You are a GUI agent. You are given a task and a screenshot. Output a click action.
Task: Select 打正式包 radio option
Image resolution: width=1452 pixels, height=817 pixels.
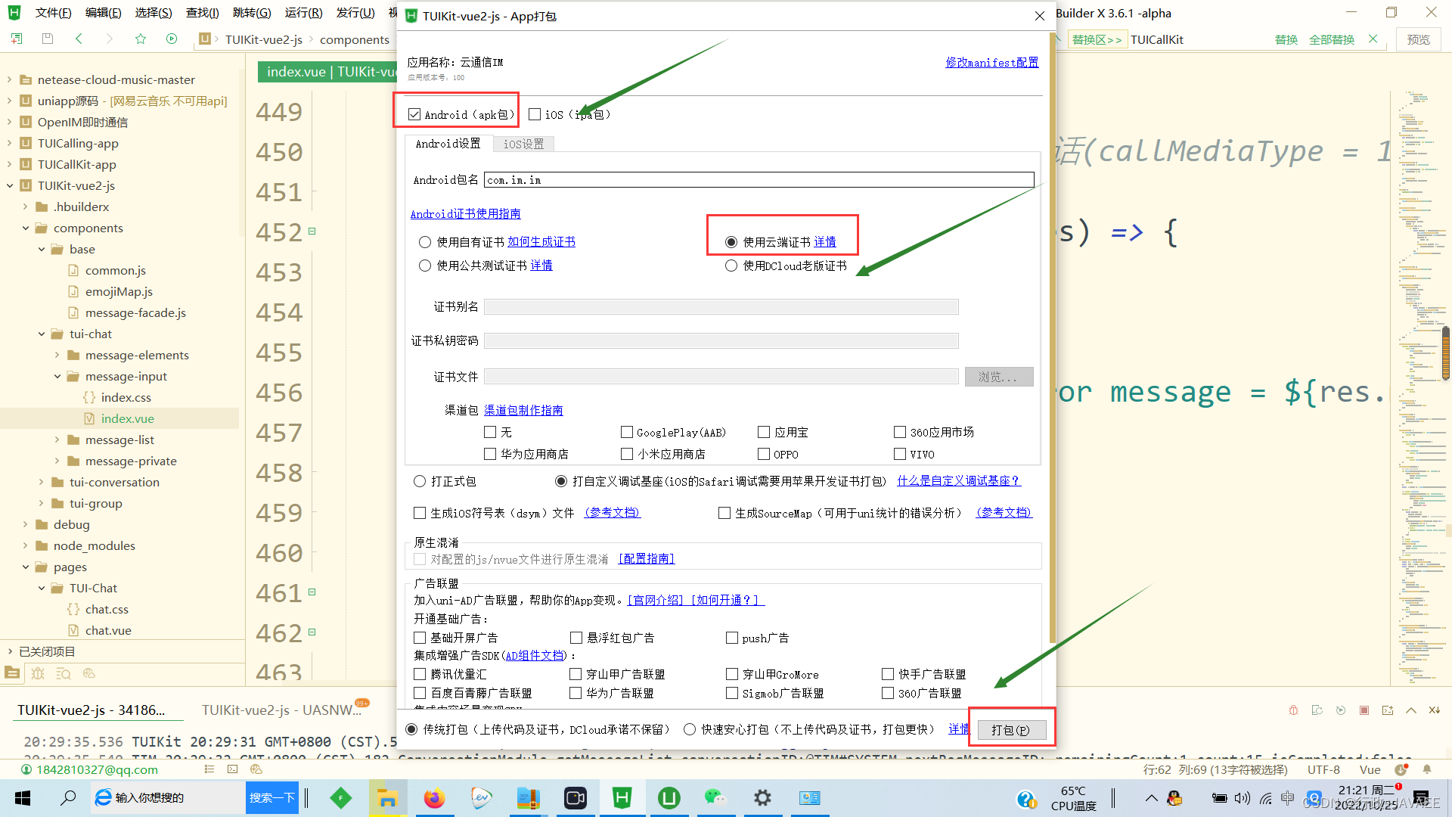point(420,481)
